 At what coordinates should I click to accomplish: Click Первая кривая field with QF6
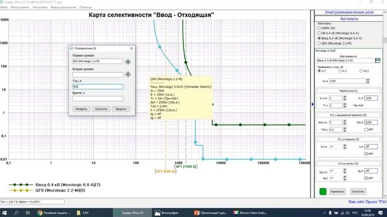coord(98,61)
